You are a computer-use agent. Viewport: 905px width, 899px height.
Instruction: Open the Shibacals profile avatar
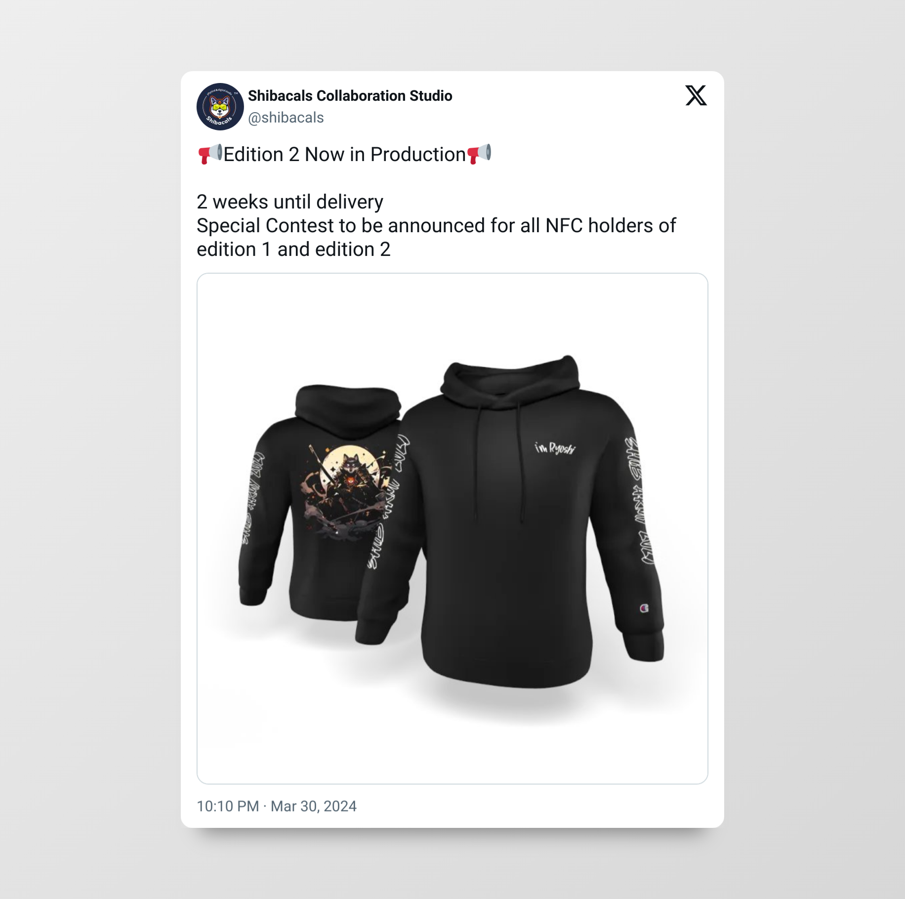pos(220,107)
